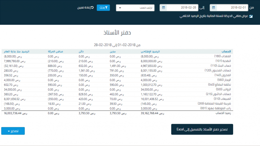The height and width of the screenshot is (146, 260).
Task: Open the calendar icon for the end date
Action: tap(164, 8)
